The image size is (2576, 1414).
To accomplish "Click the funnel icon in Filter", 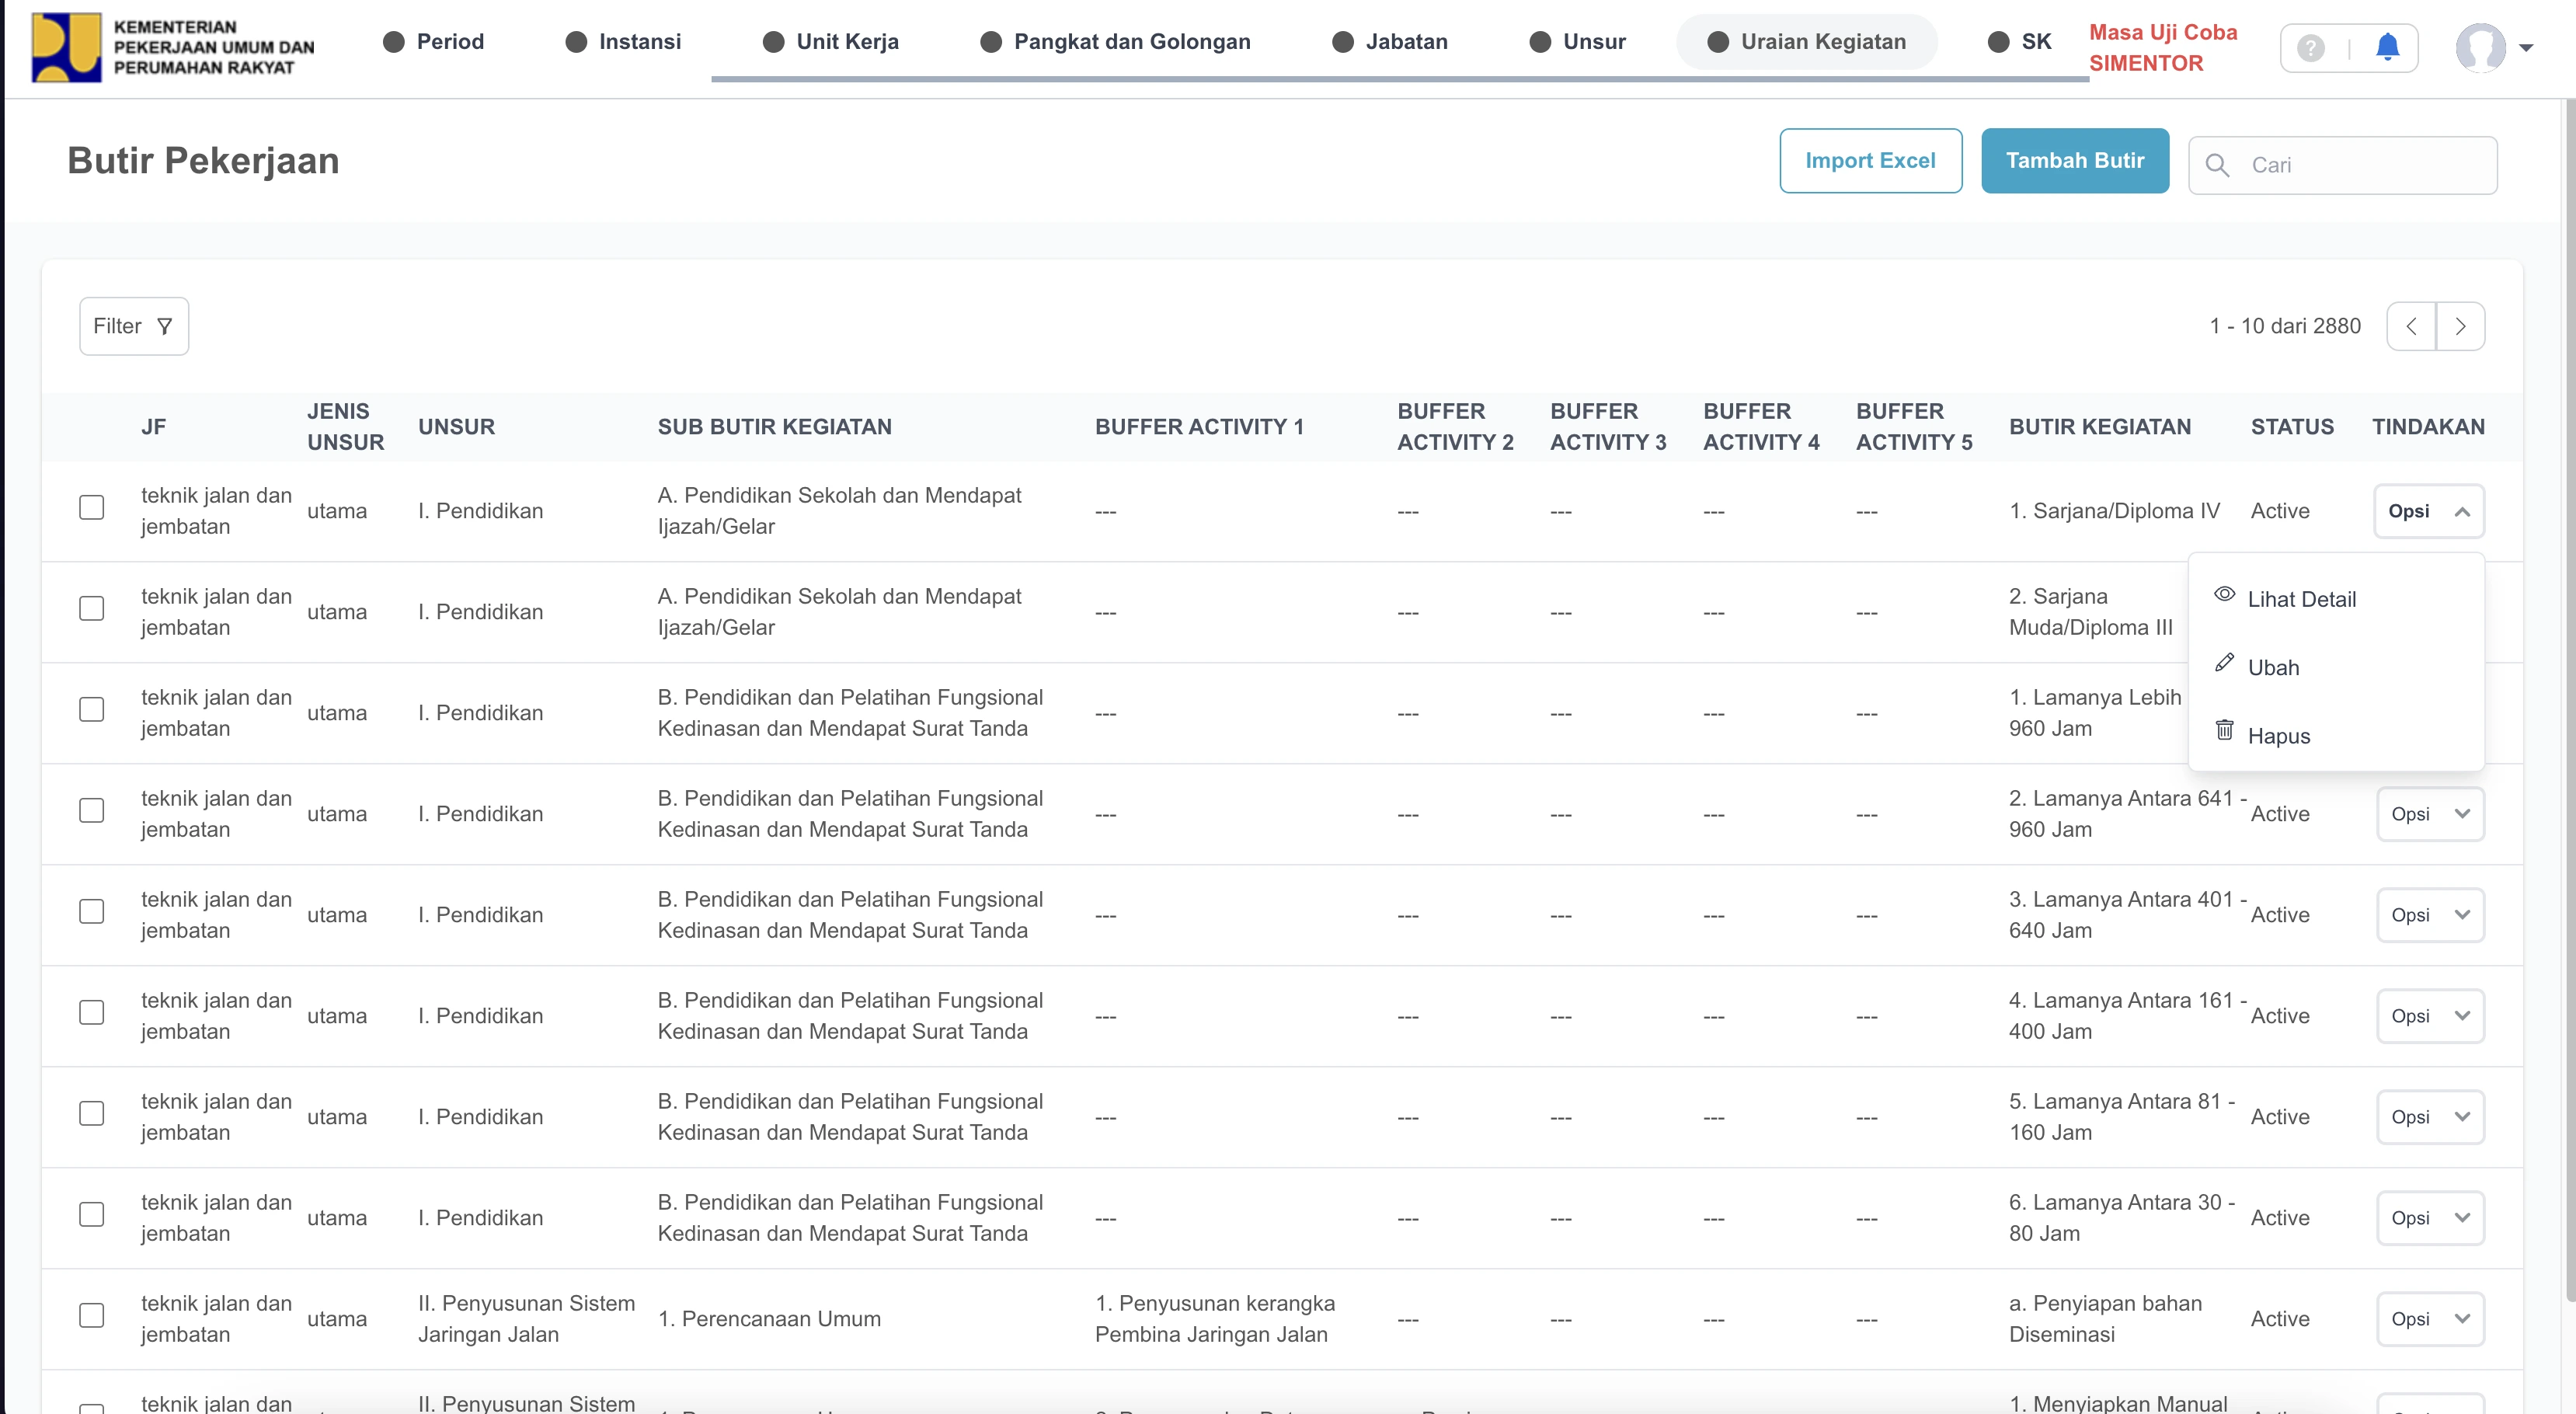I will pyautogui.click(x=165, y=326).
